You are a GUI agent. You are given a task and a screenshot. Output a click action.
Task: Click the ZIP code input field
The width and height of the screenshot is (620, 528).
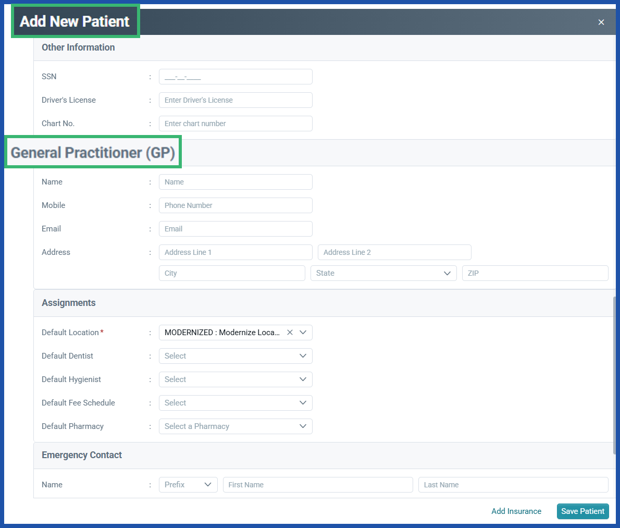(535, 273)
